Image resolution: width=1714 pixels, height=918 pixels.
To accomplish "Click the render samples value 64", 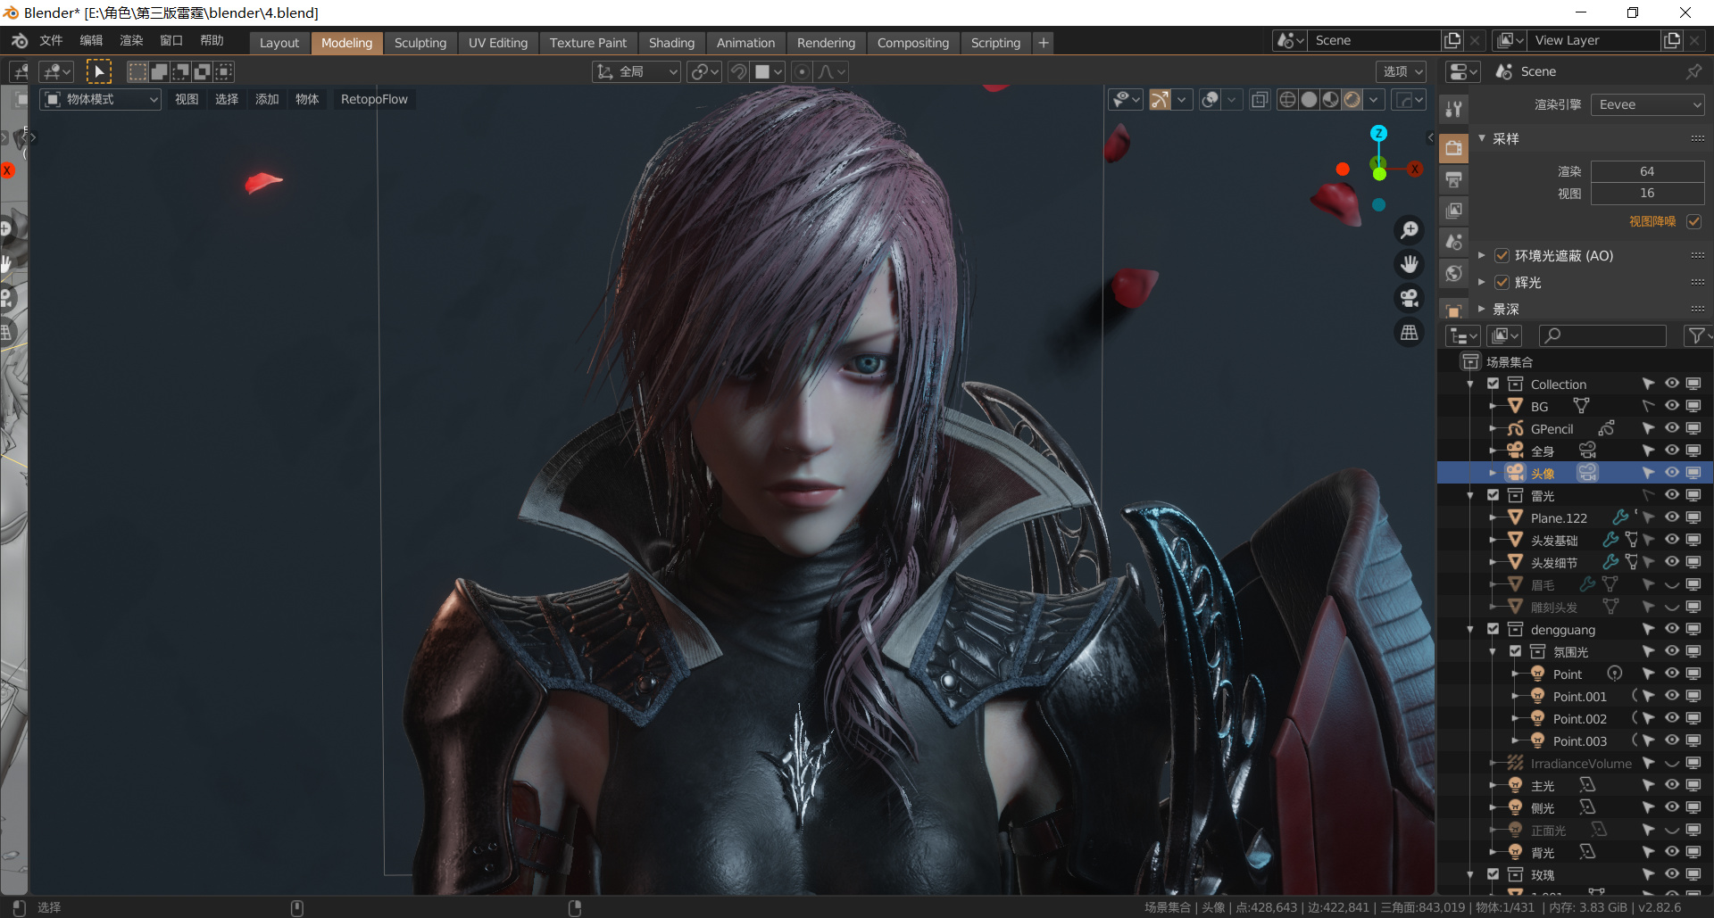I will click(x=1648, y=171).
